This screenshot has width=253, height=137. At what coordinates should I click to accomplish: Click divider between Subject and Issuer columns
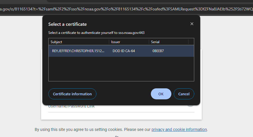click(x=109, y=42)
